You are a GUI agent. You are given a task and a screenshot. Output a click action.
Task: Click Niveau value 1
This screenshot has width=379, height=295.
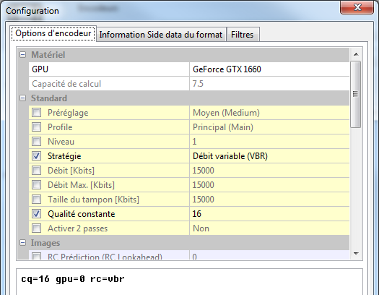pyautogui.click(x=269, y=142)
